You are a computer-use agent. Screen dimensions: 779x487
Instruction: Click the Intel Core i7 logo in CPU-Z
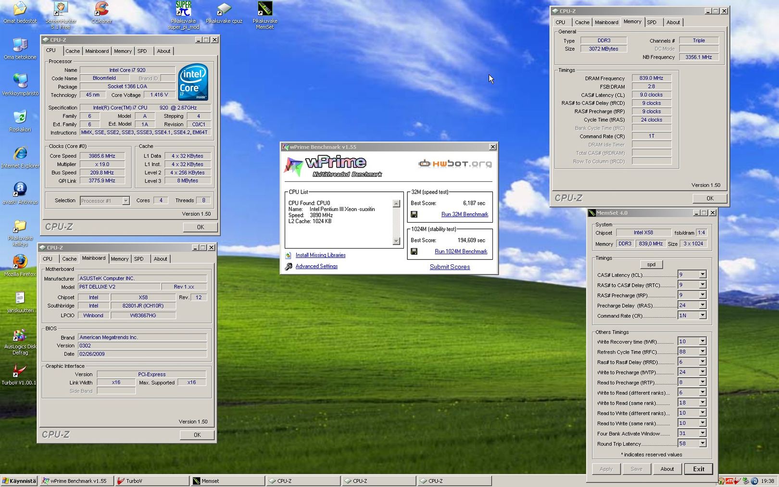(193, 82)
